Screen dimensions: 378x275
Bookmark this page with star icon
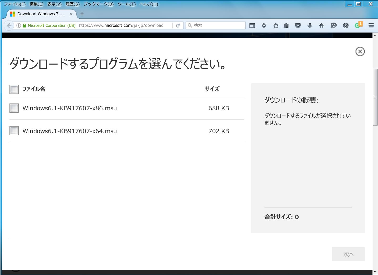pyautogui.click(x=276, y=25)
